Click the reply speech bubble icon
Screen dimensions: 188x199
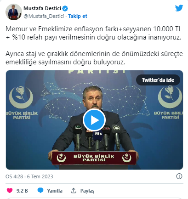[40, 191]
